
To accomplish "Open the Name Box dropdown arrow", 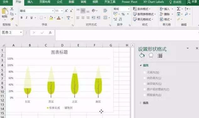I will click(21, 32).
